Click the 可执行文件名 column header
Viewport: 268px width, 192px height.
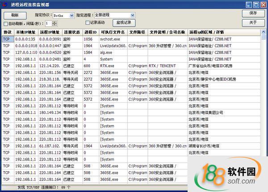113,32
